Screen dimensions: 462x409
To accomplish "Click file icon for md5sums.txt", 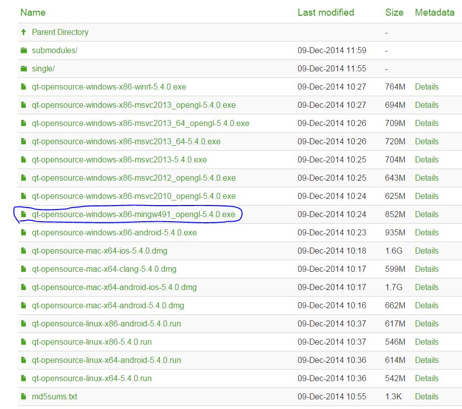I will coord(24,397).
